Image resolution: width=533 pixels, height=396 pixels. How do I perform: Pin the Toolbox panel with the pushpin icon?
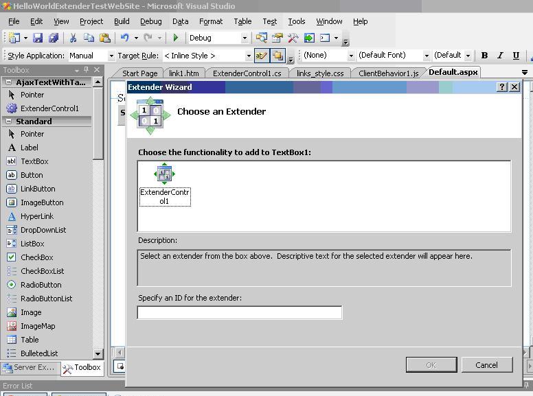87,69
